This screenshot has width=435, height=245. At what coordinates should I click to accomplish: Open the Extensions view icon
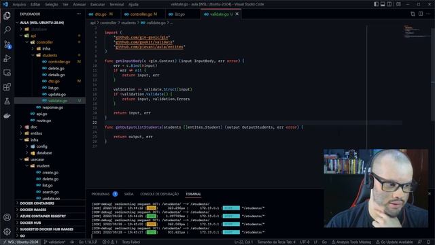coord(7,87)
